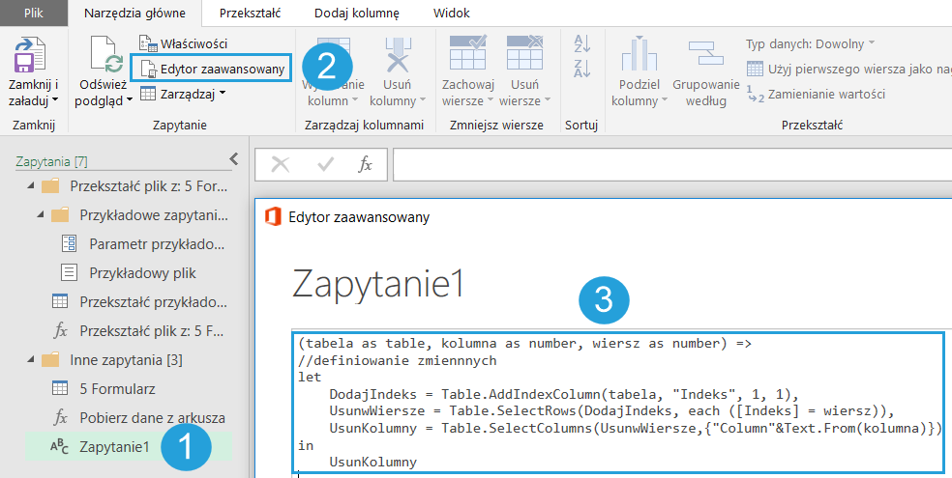Screen dimensions: 952x478
Task: Select the Zapytanie1 query in the list
Action: tap(114, 446)
